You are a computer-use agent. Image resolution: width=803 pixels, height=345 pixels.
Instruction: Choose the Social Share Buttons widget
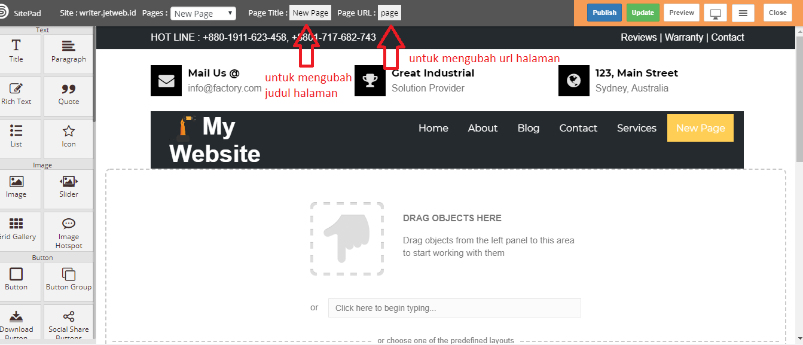pyautogui.click(x=68, y=324)
